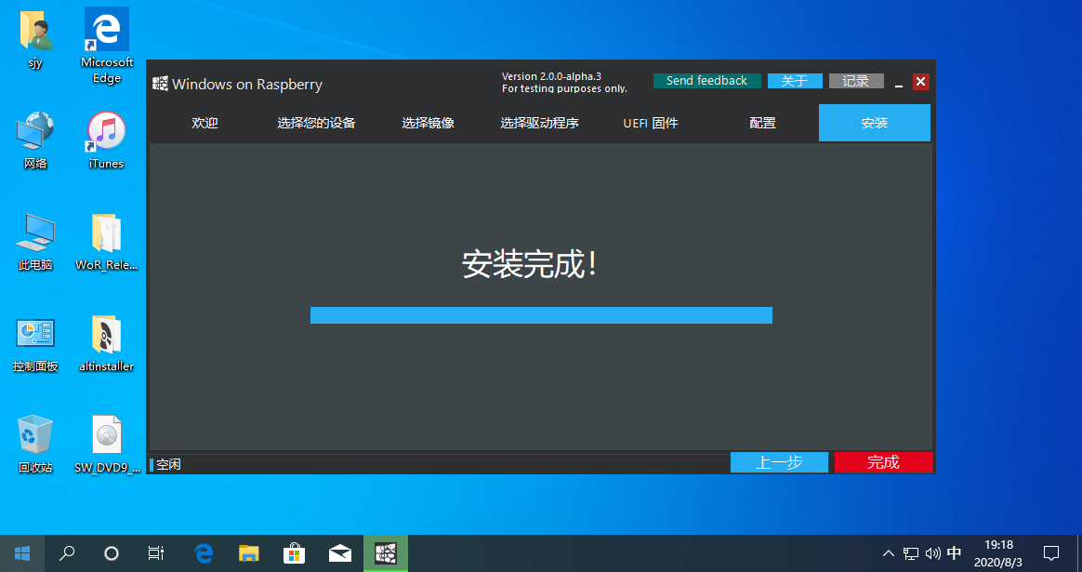Select Windows on Raspberry taskbar icon

pyautogui.click(x=386, y=553)
